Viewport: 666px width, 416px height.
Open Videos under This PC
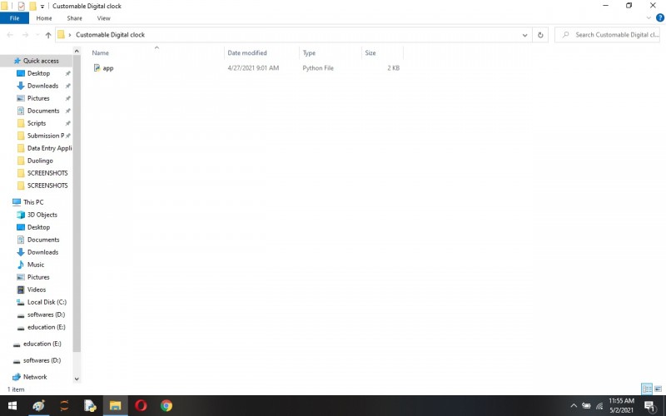tap(36, 290)
